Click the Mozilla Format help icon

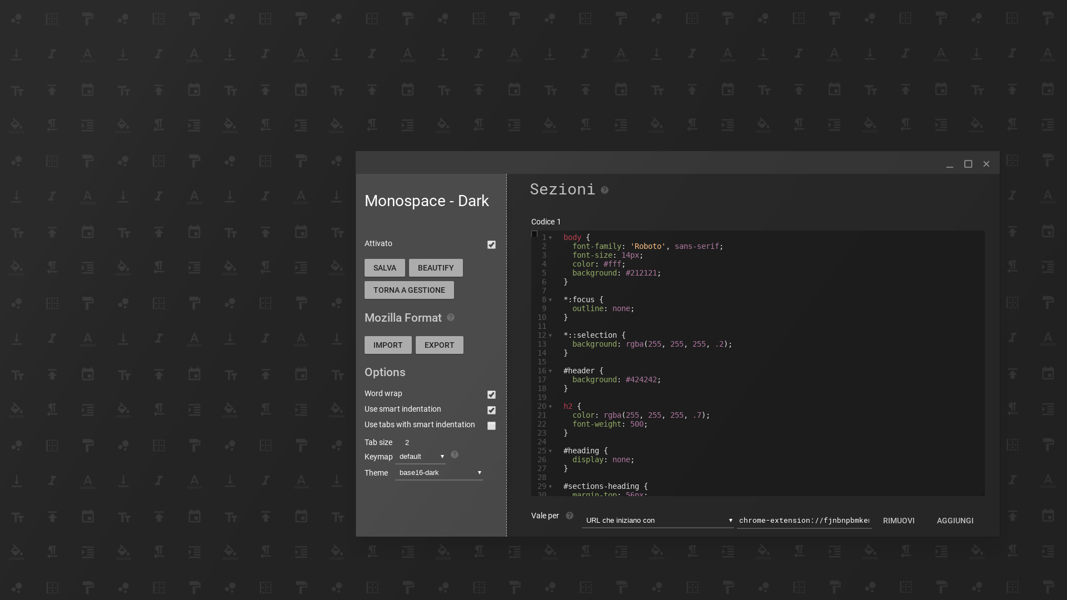click(450, 318)
